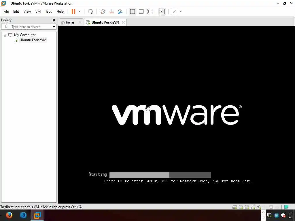The image size is (295, 221).
Task: Click the Safely Remove Hardware USB tray icon
Action: pos(290,215)
